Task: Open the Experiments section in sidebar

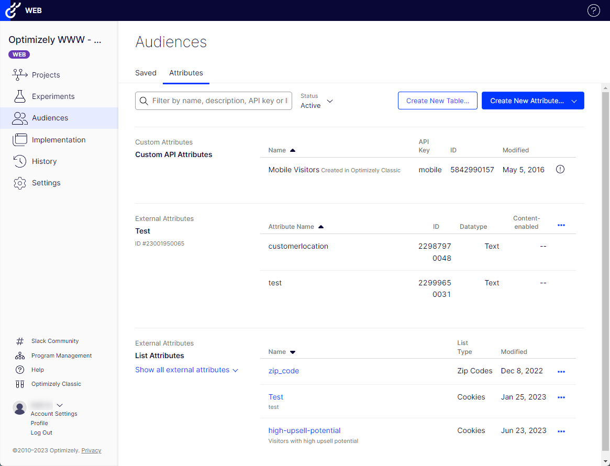Action: (53, 96)
